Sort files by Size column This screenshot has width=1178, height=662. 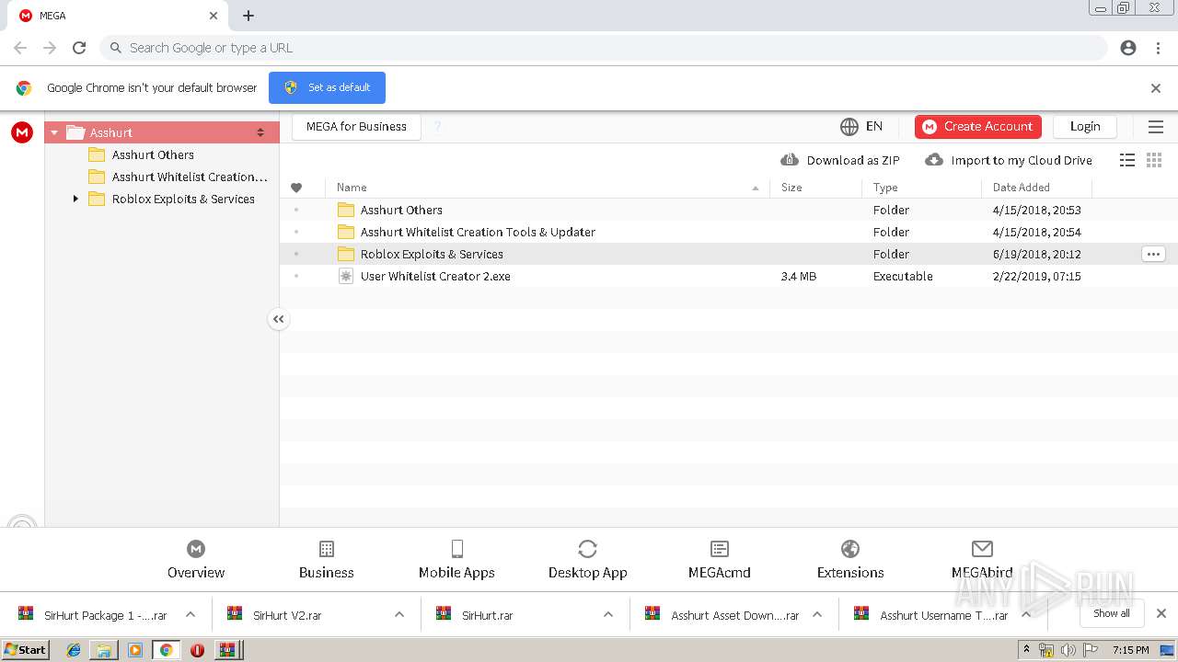click(x=815, y=188)
